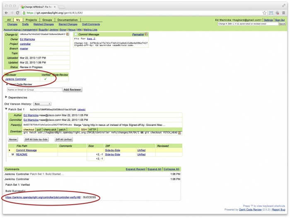Choose HTTP download protocol

coord(93,130)
